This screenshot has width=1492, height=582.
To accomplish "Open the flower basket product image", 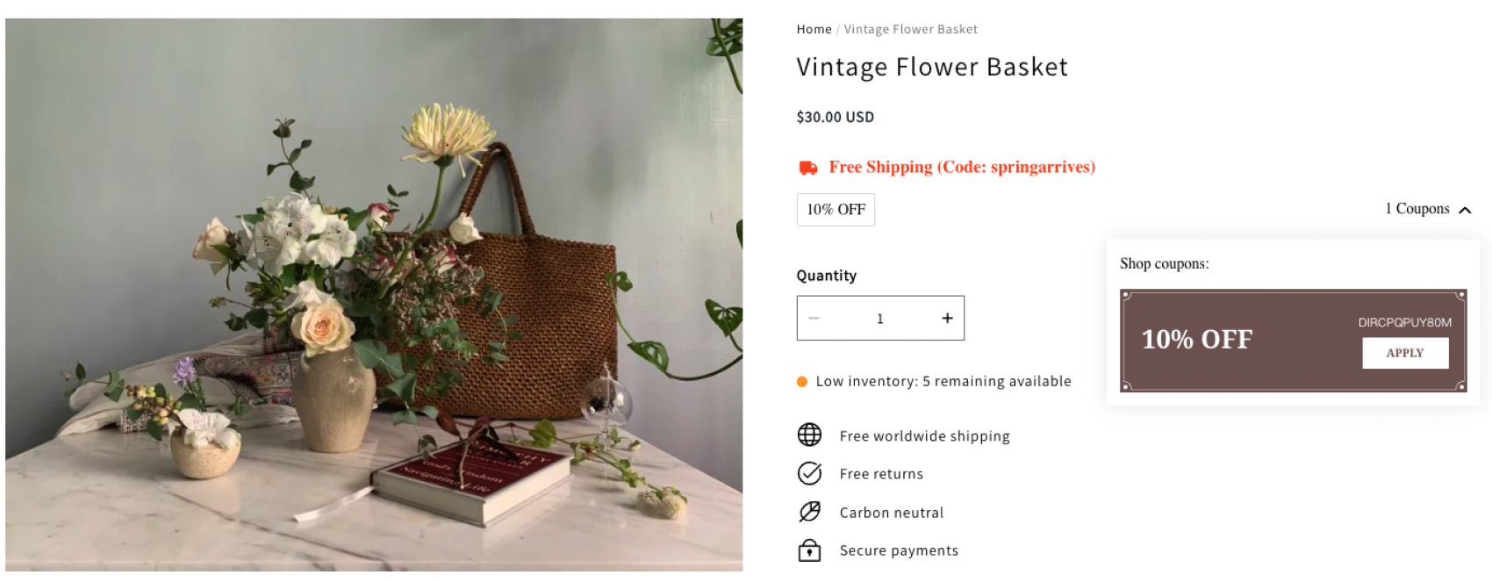I will coord(374,295).
